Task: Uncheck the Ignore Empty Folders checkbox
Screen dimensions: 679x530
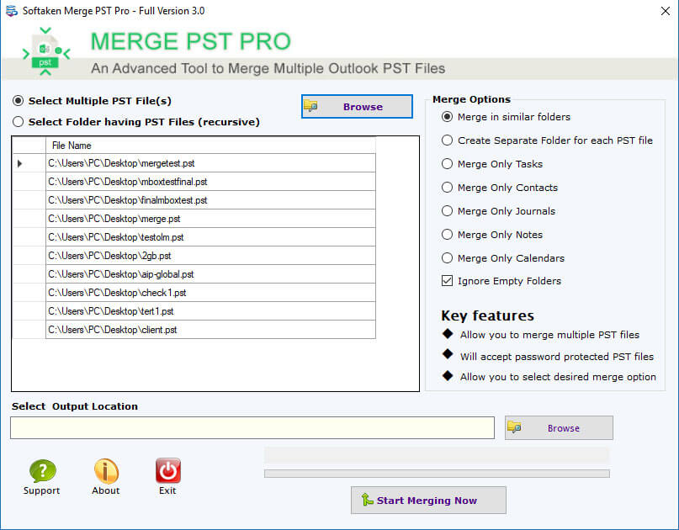Action: pos(447,281)
